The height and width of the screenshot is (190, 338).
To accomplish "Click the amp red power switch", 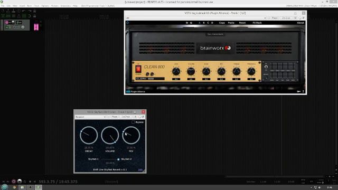I will tap(138, 69).
